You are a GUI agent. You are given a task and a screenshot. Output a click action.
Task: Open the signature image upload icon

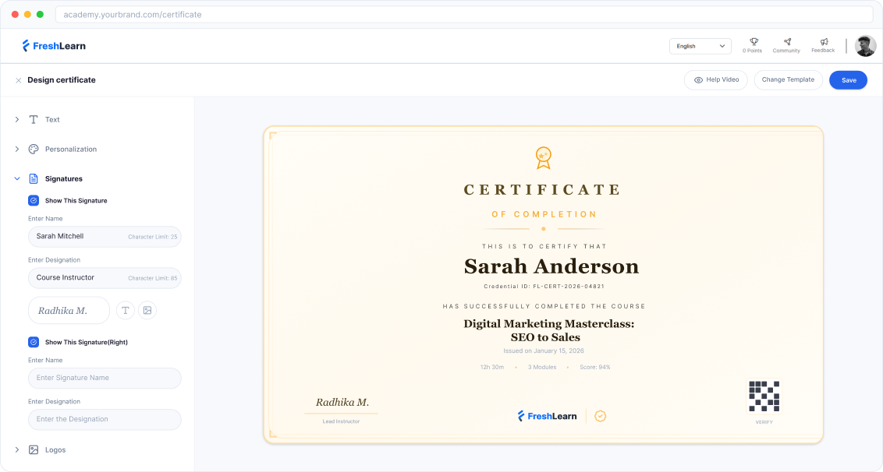tap(147, 310)
